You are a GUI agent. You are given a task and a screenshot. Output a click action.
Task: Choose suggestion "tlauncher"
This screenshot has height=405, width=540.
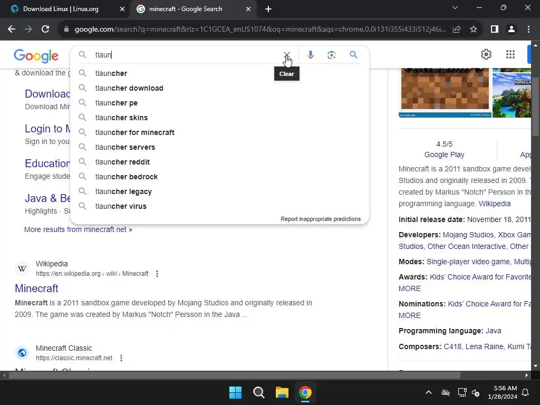click(219, 73)
